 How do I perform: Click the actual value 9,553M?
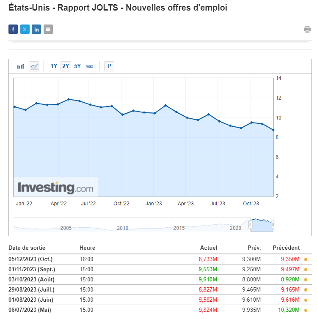tap(208, 270)
